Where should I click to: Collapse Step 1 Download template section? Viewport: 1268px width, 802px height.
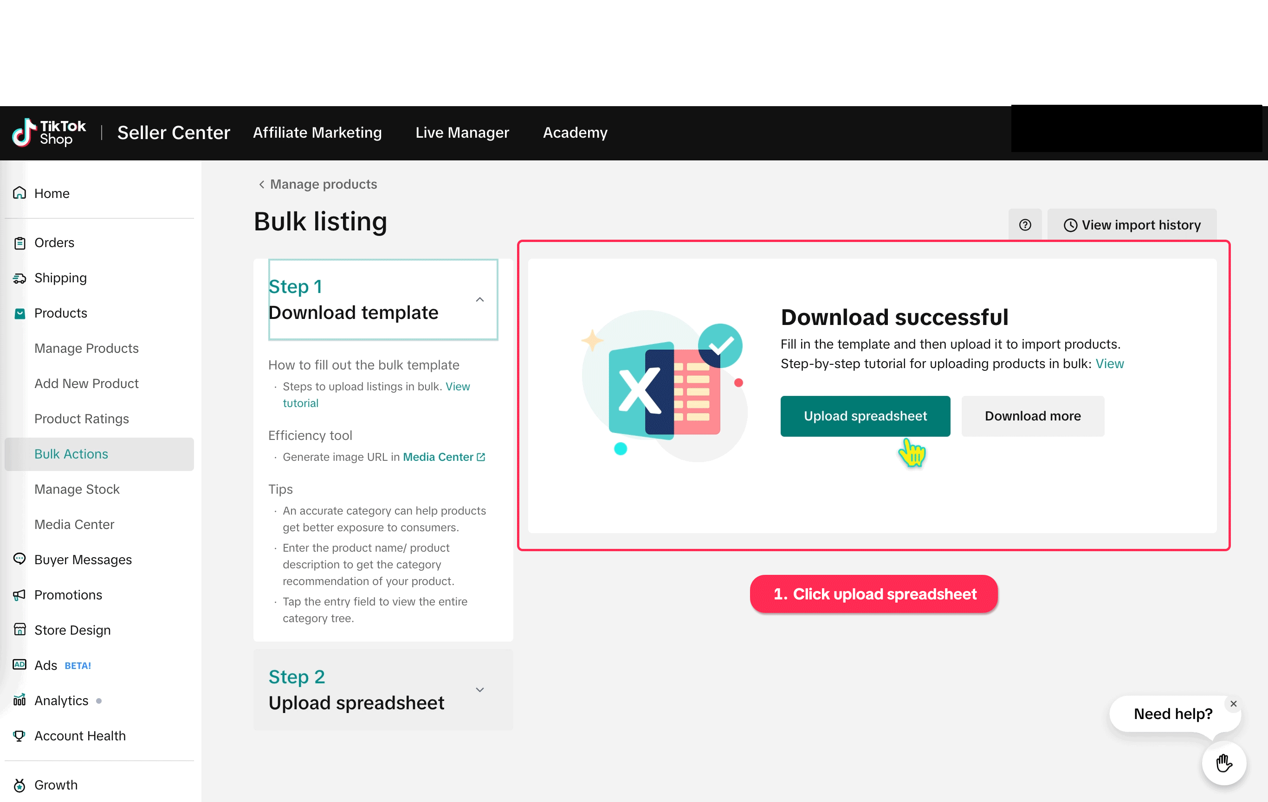click(479, 299)
